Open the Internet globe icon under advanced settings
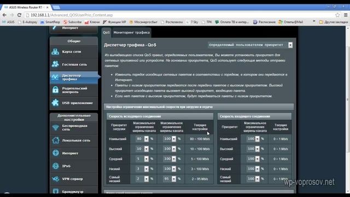The width and height of the screenshot is (350, 197). tap(56, 153)
